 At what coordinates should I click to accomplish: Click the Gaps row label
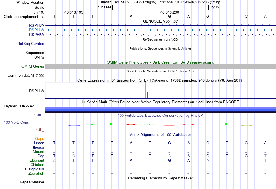(40, 139)
